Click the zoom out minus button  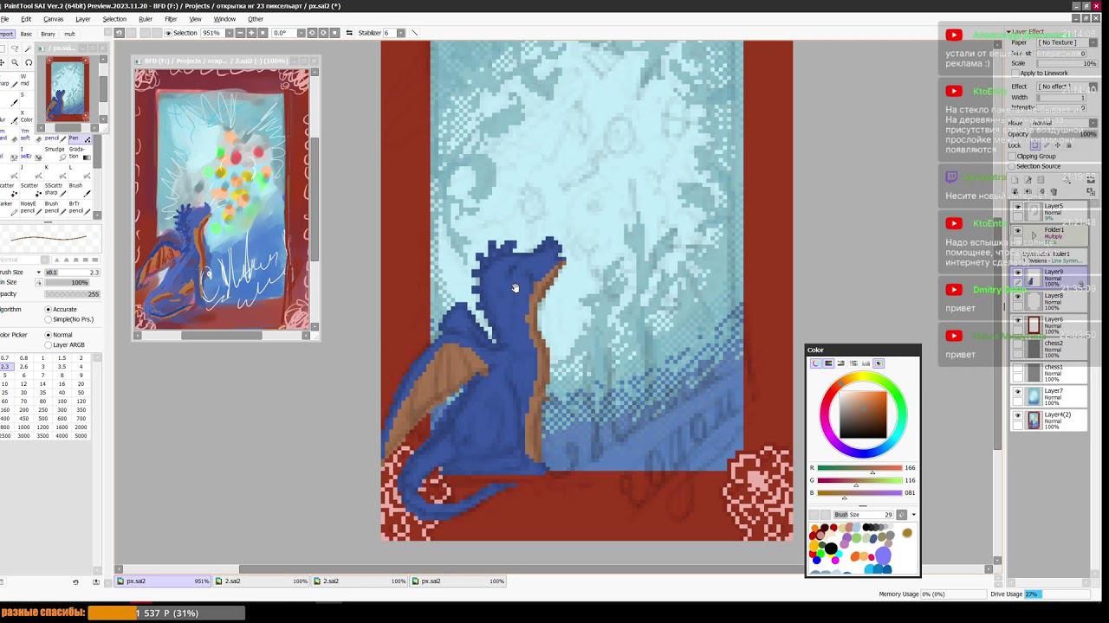click(x=240, y=33)
